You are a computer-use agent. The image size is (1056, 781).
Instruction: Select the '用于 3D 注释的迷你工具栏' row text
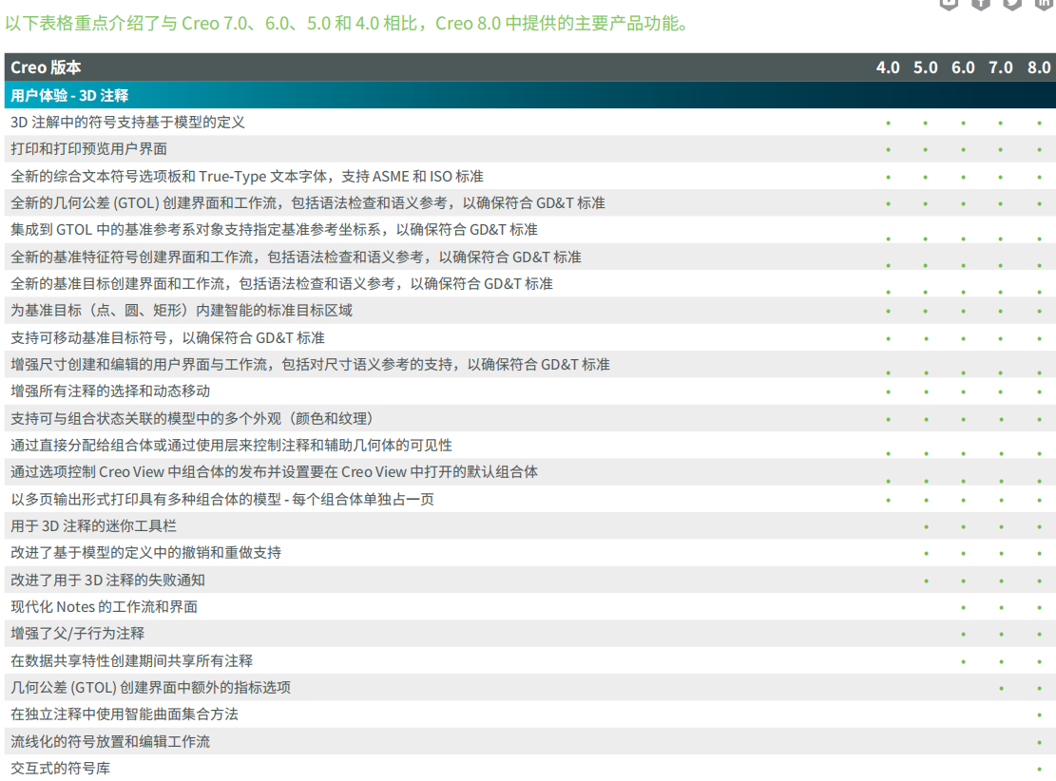(93, 526)
